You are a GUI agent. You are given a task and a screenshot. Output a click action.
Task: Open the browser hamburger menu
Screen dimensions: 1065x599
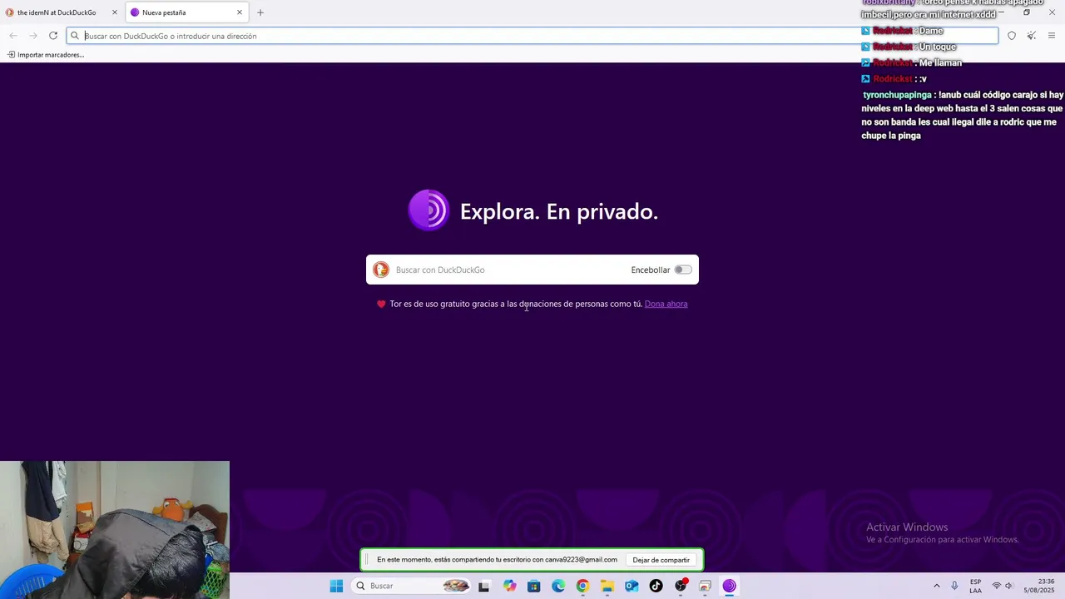pyautogui.click(x=1052, y=36)
